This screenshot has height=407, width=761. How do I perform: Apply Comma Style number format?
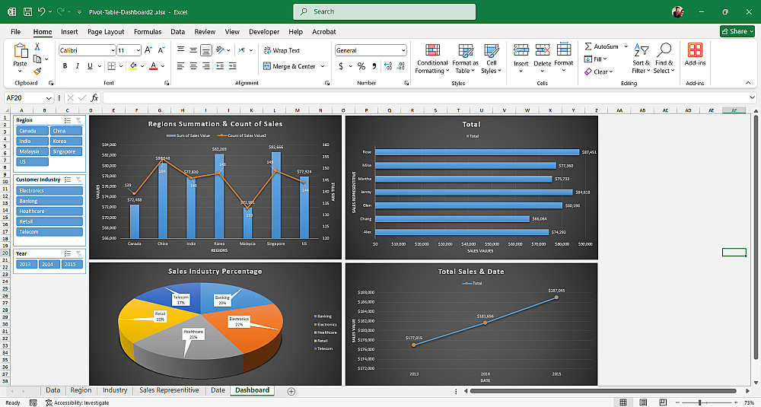pos(374,66)
